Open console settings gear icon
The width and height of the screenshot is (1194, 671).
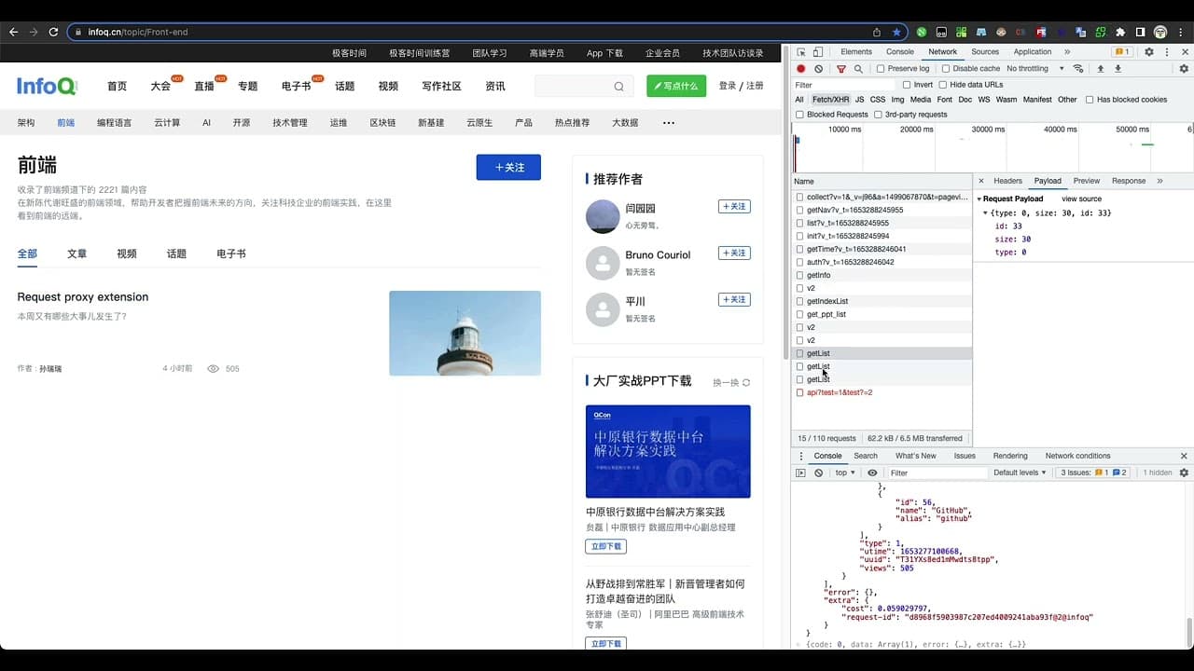pyautogui.click(x=1185, y=472)
